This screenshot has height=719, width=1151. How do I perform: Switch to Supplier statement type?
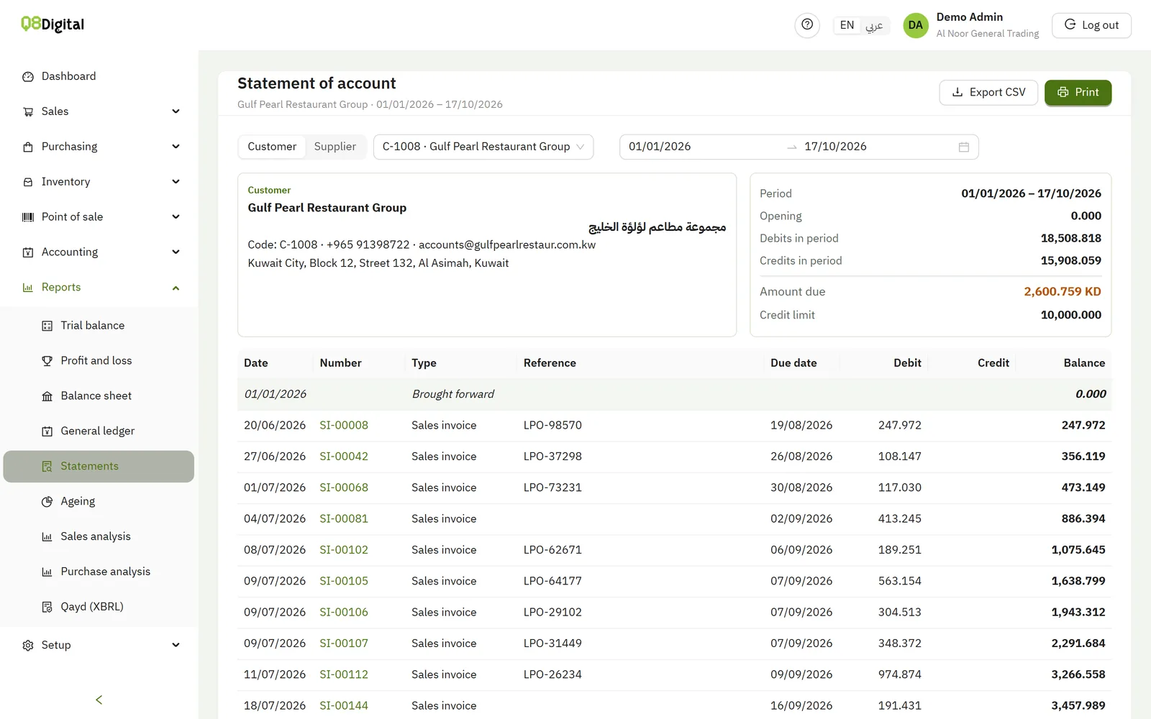(335, 147)
